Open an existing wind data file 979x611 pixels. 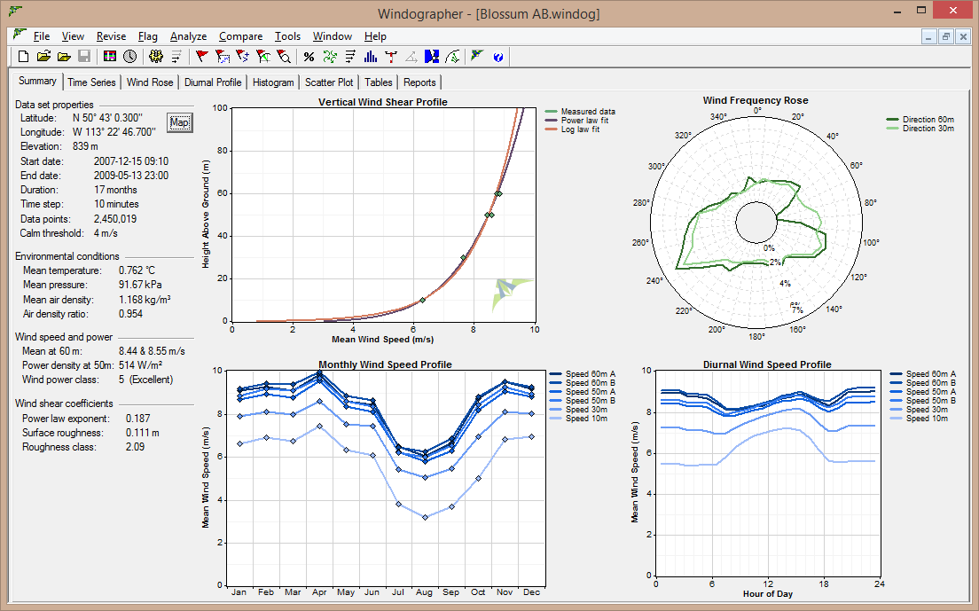coord(43,56)
